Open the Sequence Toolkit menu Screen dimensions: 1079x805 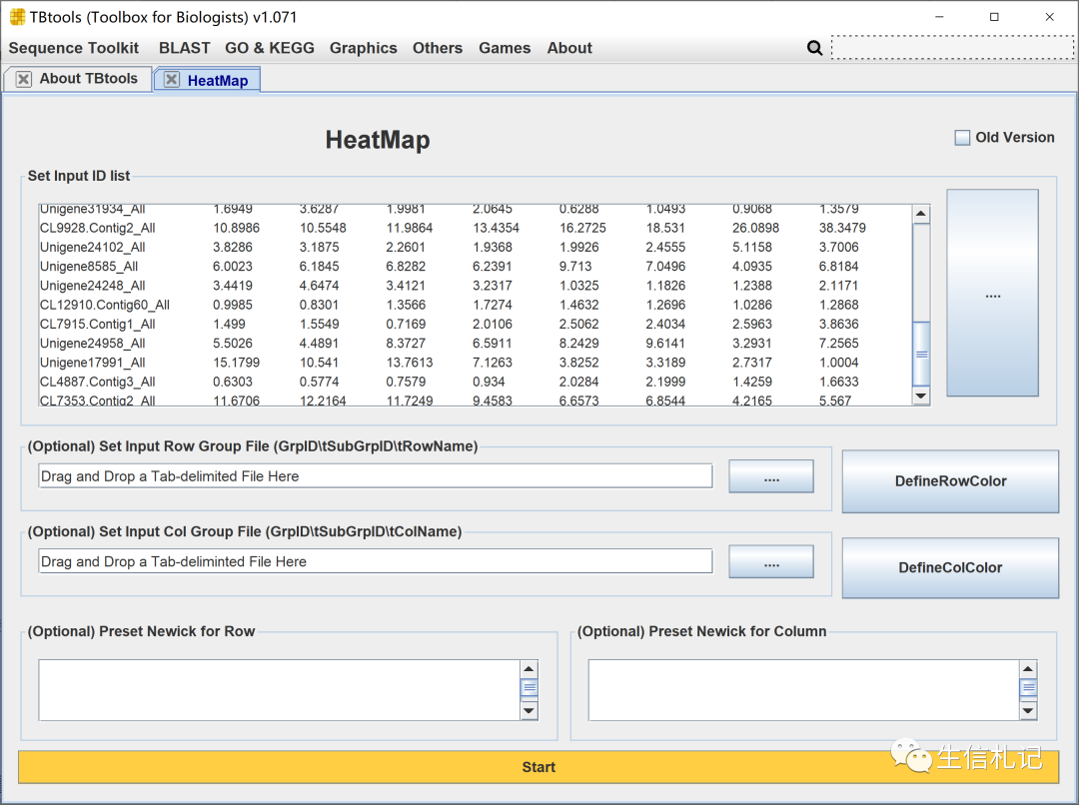tap(74, 48)
